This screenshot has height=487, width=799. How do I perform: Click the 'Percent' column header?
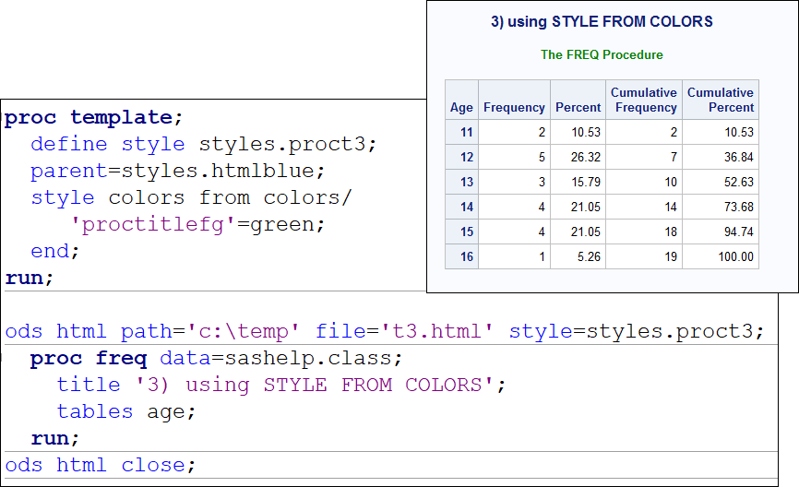pos(578,107)
